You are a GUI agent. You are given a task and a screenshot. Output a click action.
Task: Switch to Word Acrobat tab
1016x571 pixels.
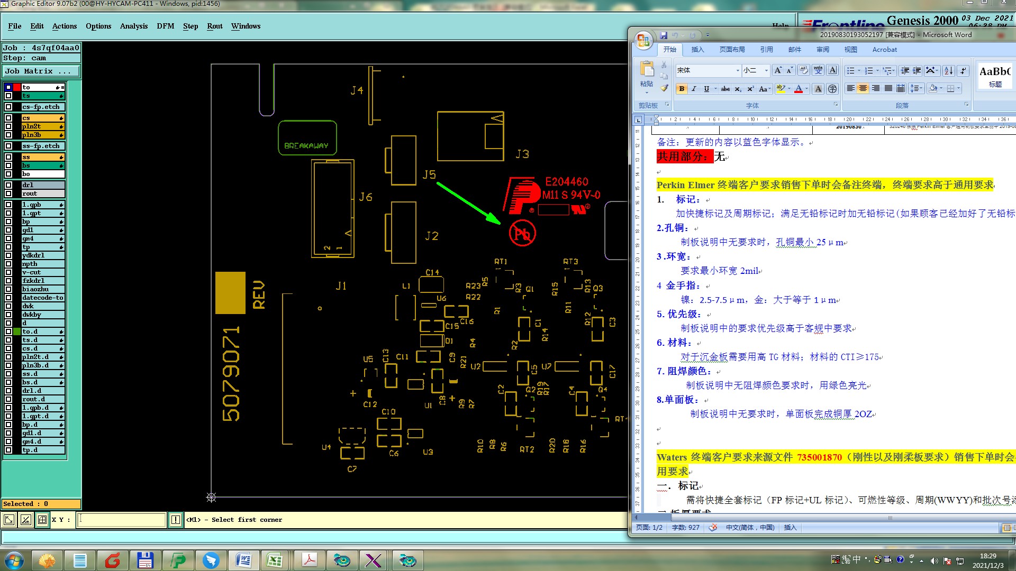click(x=885, y=50)
